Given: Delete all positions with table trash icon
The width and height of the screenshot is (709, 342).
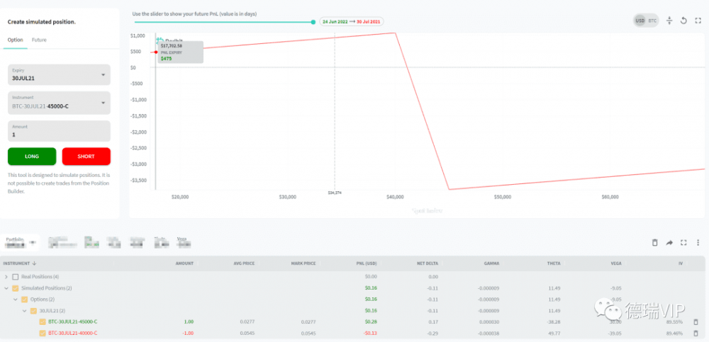Looking at the screenshot, I should (x=655, y=243).
